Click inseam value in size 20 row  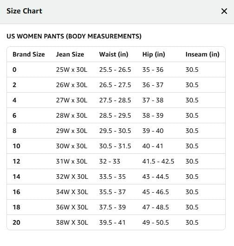click(192, 222)
